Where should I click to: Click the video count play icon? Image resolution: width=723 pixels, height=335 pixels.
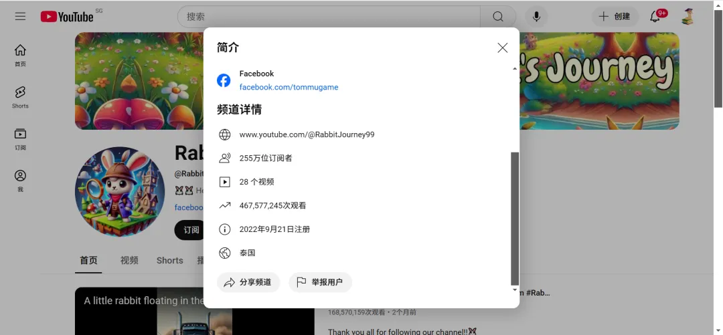224,182
